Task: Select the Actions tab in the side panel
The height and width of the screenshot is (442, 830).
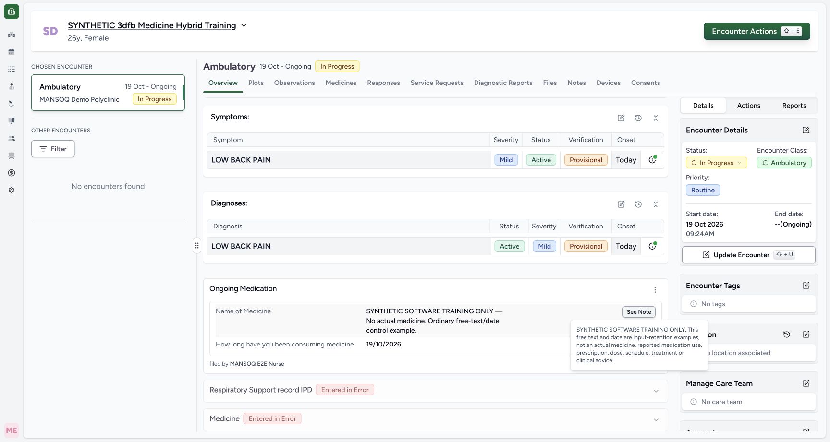Action: coord(749,106)
